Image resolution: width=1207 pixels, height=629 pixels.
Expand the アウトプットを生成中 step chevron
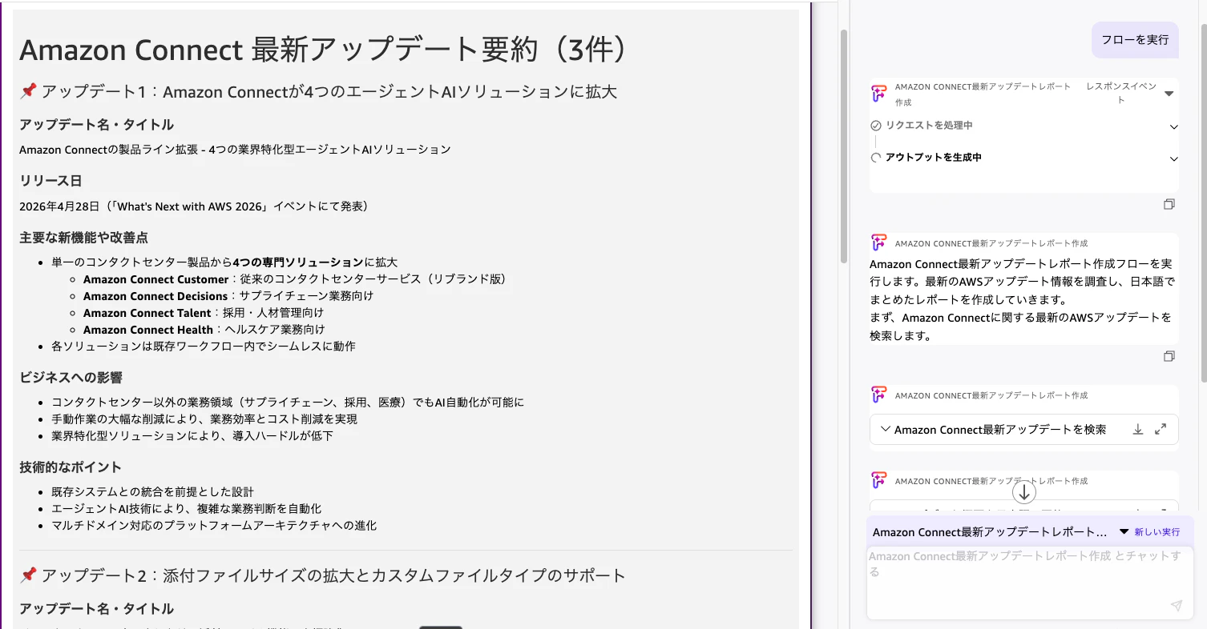click(x=1174, y=158)
